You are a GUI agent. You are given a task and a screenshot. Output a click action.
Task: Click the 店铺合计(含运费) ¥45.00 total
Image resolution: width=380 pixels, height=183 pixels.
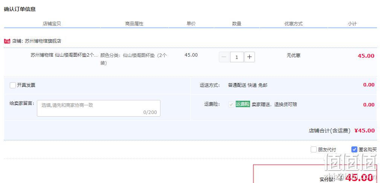pos(342,131)
